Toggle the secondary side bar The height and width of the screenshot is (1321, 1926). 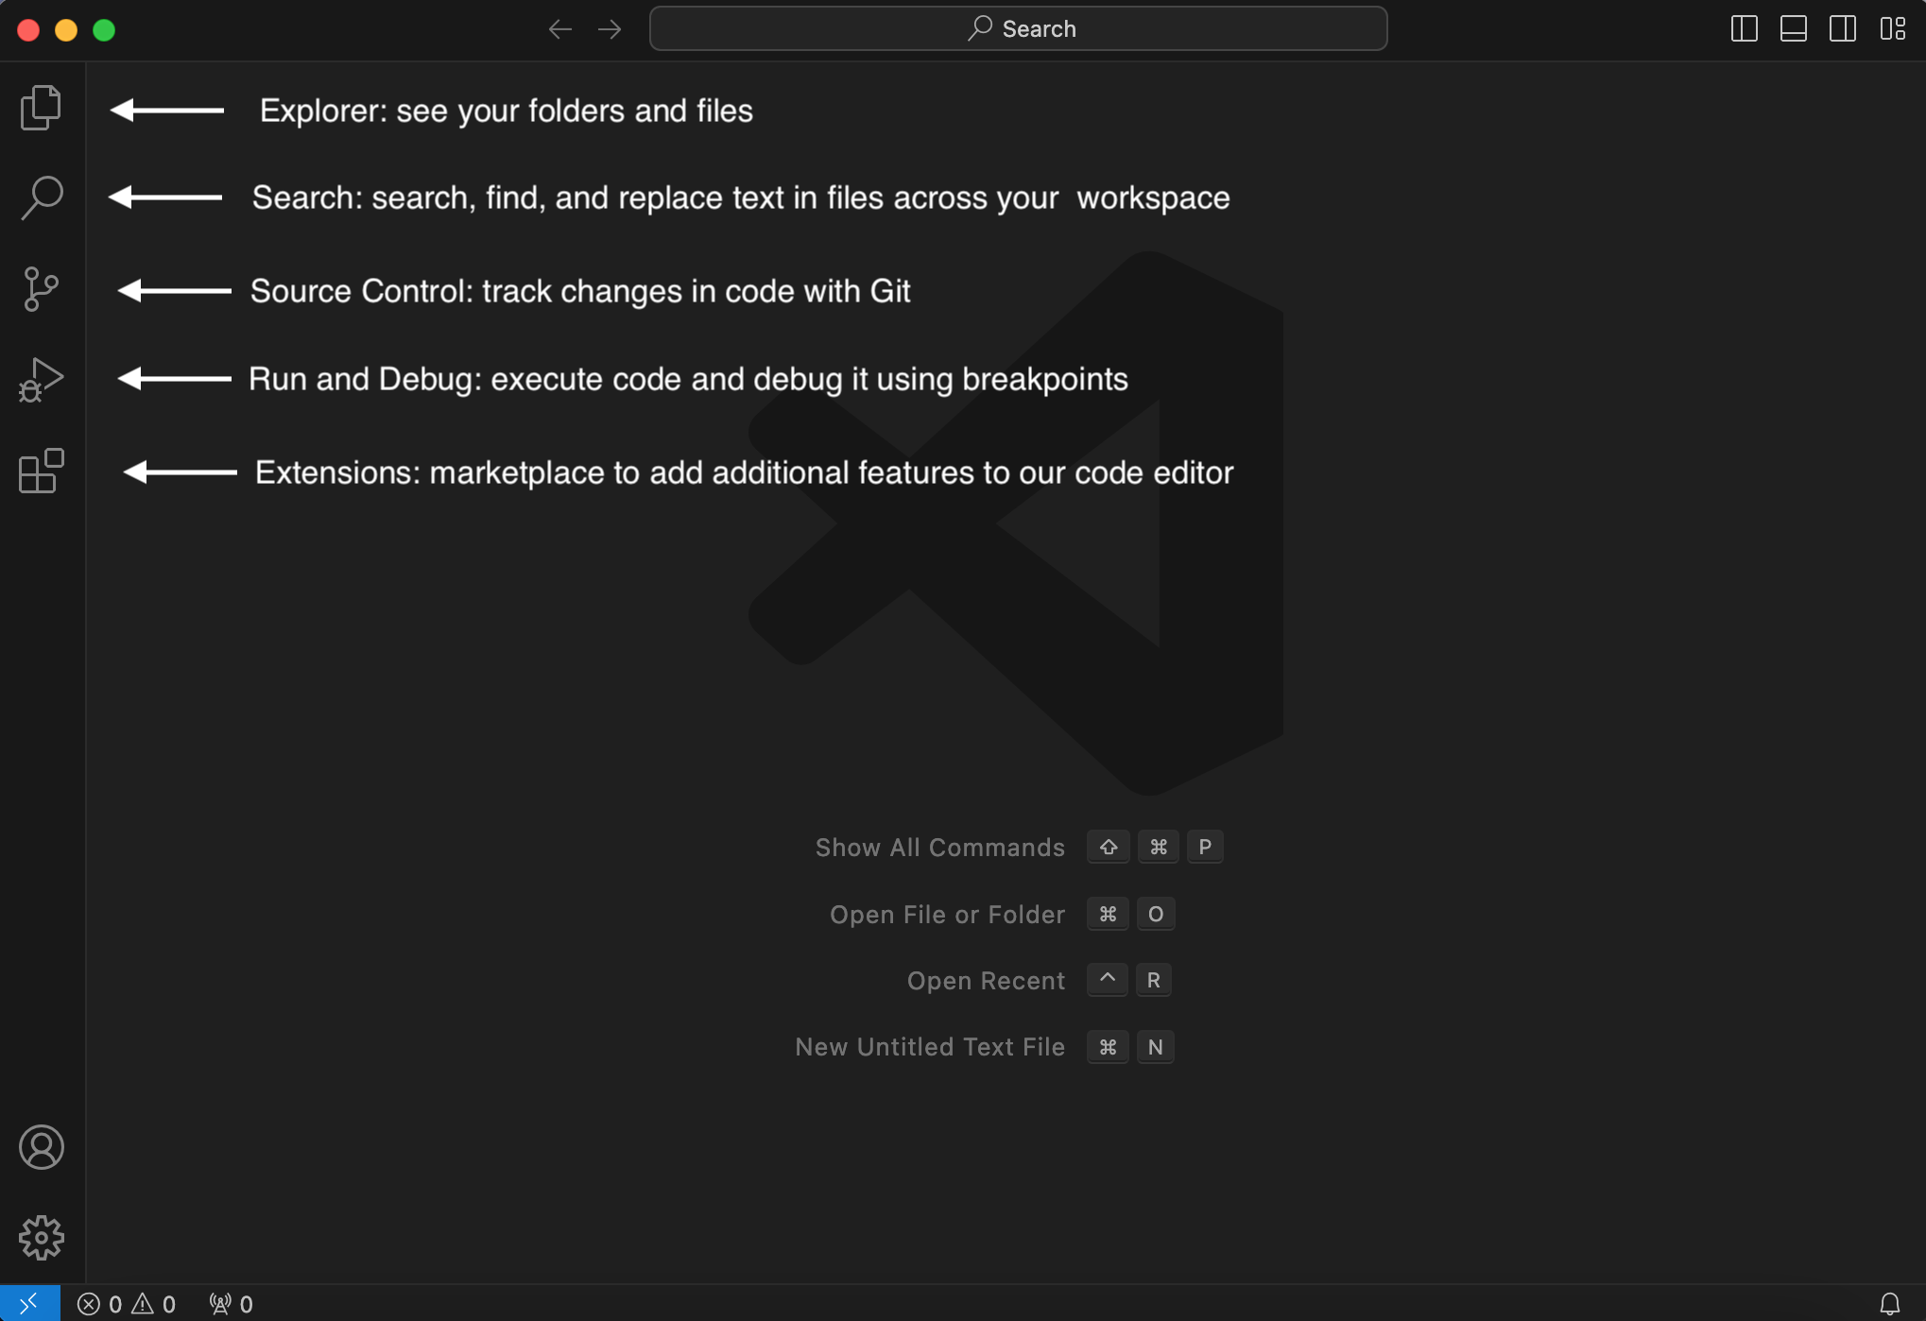tap(1842, 29)
